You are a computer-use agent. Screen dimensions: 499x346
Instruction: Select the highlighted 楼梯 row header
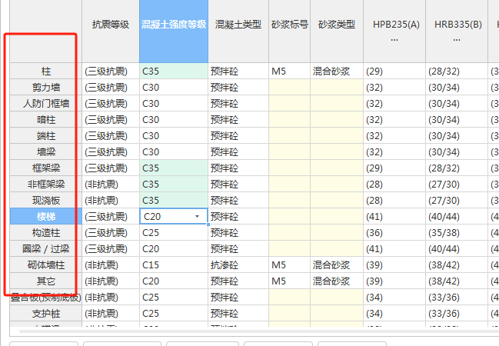pyautogui.click(x=46, y=217)
